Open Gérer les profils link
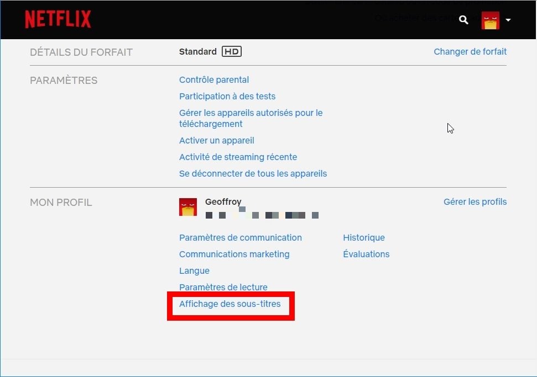The height and width of the screenshot is (377, 537). click(x=475, y=201)
